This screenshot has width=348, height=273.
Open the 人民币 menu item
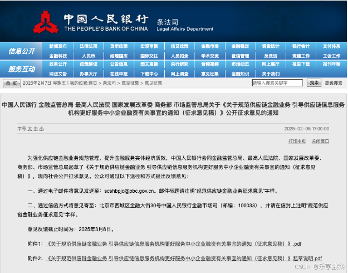point(89,56)
